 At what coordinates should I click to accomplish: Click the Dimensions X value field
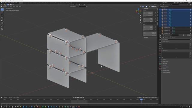[150, 32]
